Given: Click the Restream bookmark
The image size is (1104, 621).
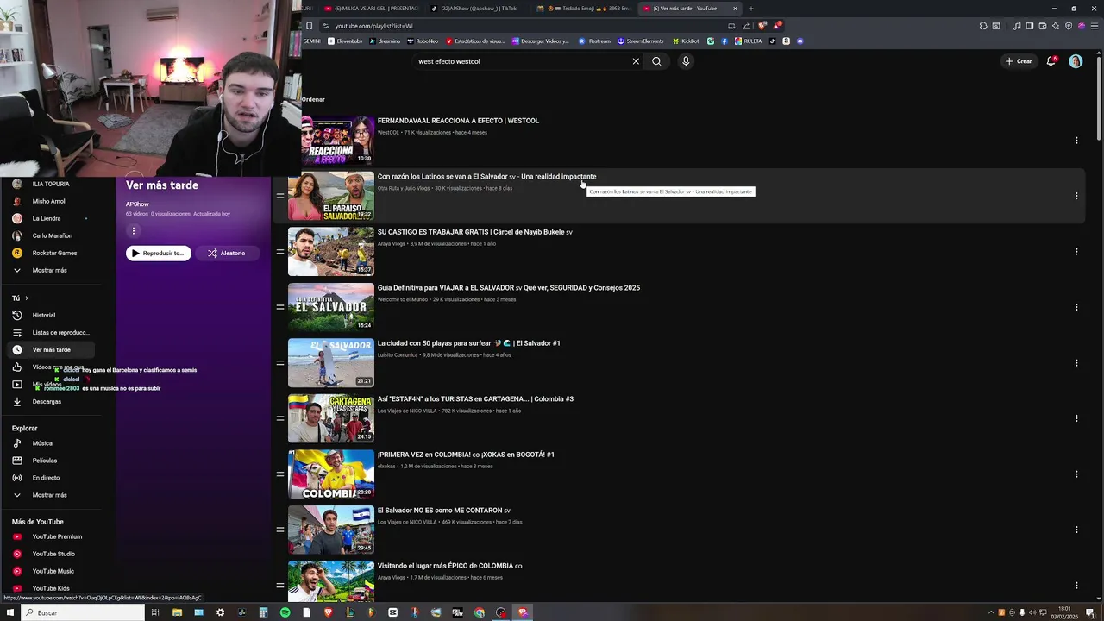Looking at the screenshot, I should coord(594,41).
